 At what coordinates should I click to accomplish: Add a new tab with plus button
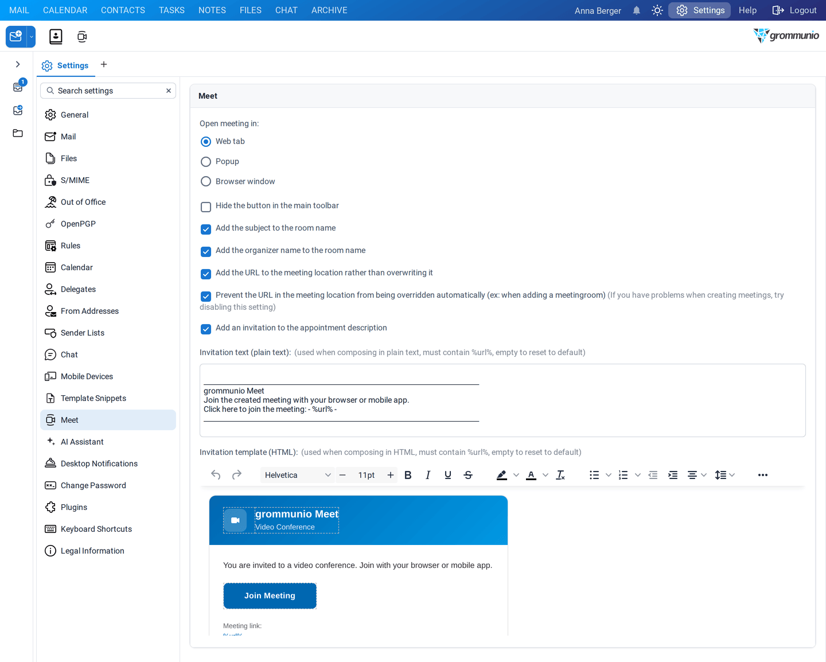pos(104,64)
